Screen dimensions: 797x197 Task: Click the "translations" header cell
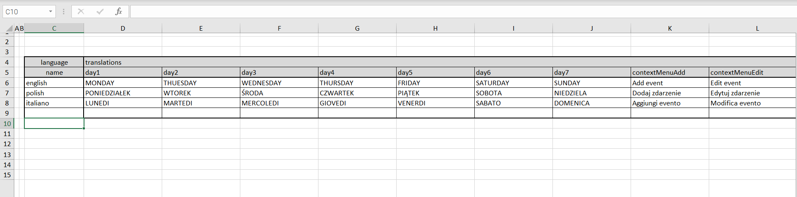click(103, 62)
